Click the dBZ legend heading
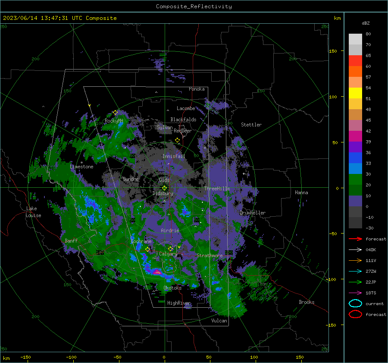The height and width of the screenshot is (363, 388). 366,23
